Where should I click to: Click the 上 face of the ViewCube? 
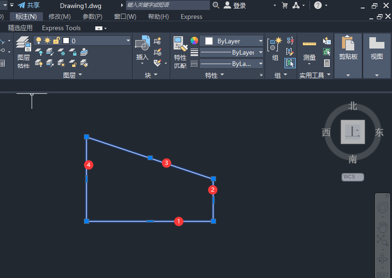[352, 132]
